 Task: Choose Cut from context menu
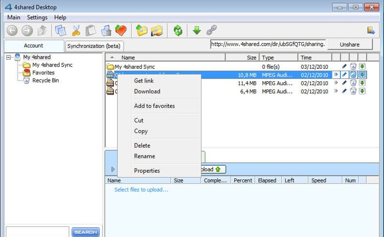coord(139,120)
